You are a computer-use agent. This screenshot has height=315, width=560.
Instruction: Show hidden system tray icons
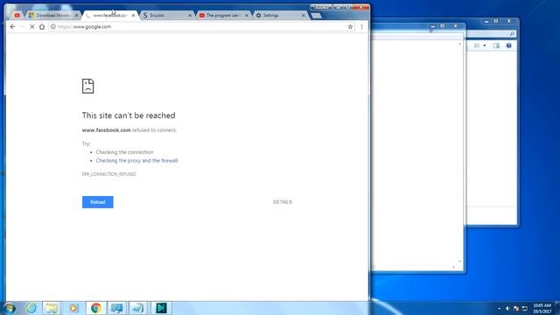pos(499,308)
